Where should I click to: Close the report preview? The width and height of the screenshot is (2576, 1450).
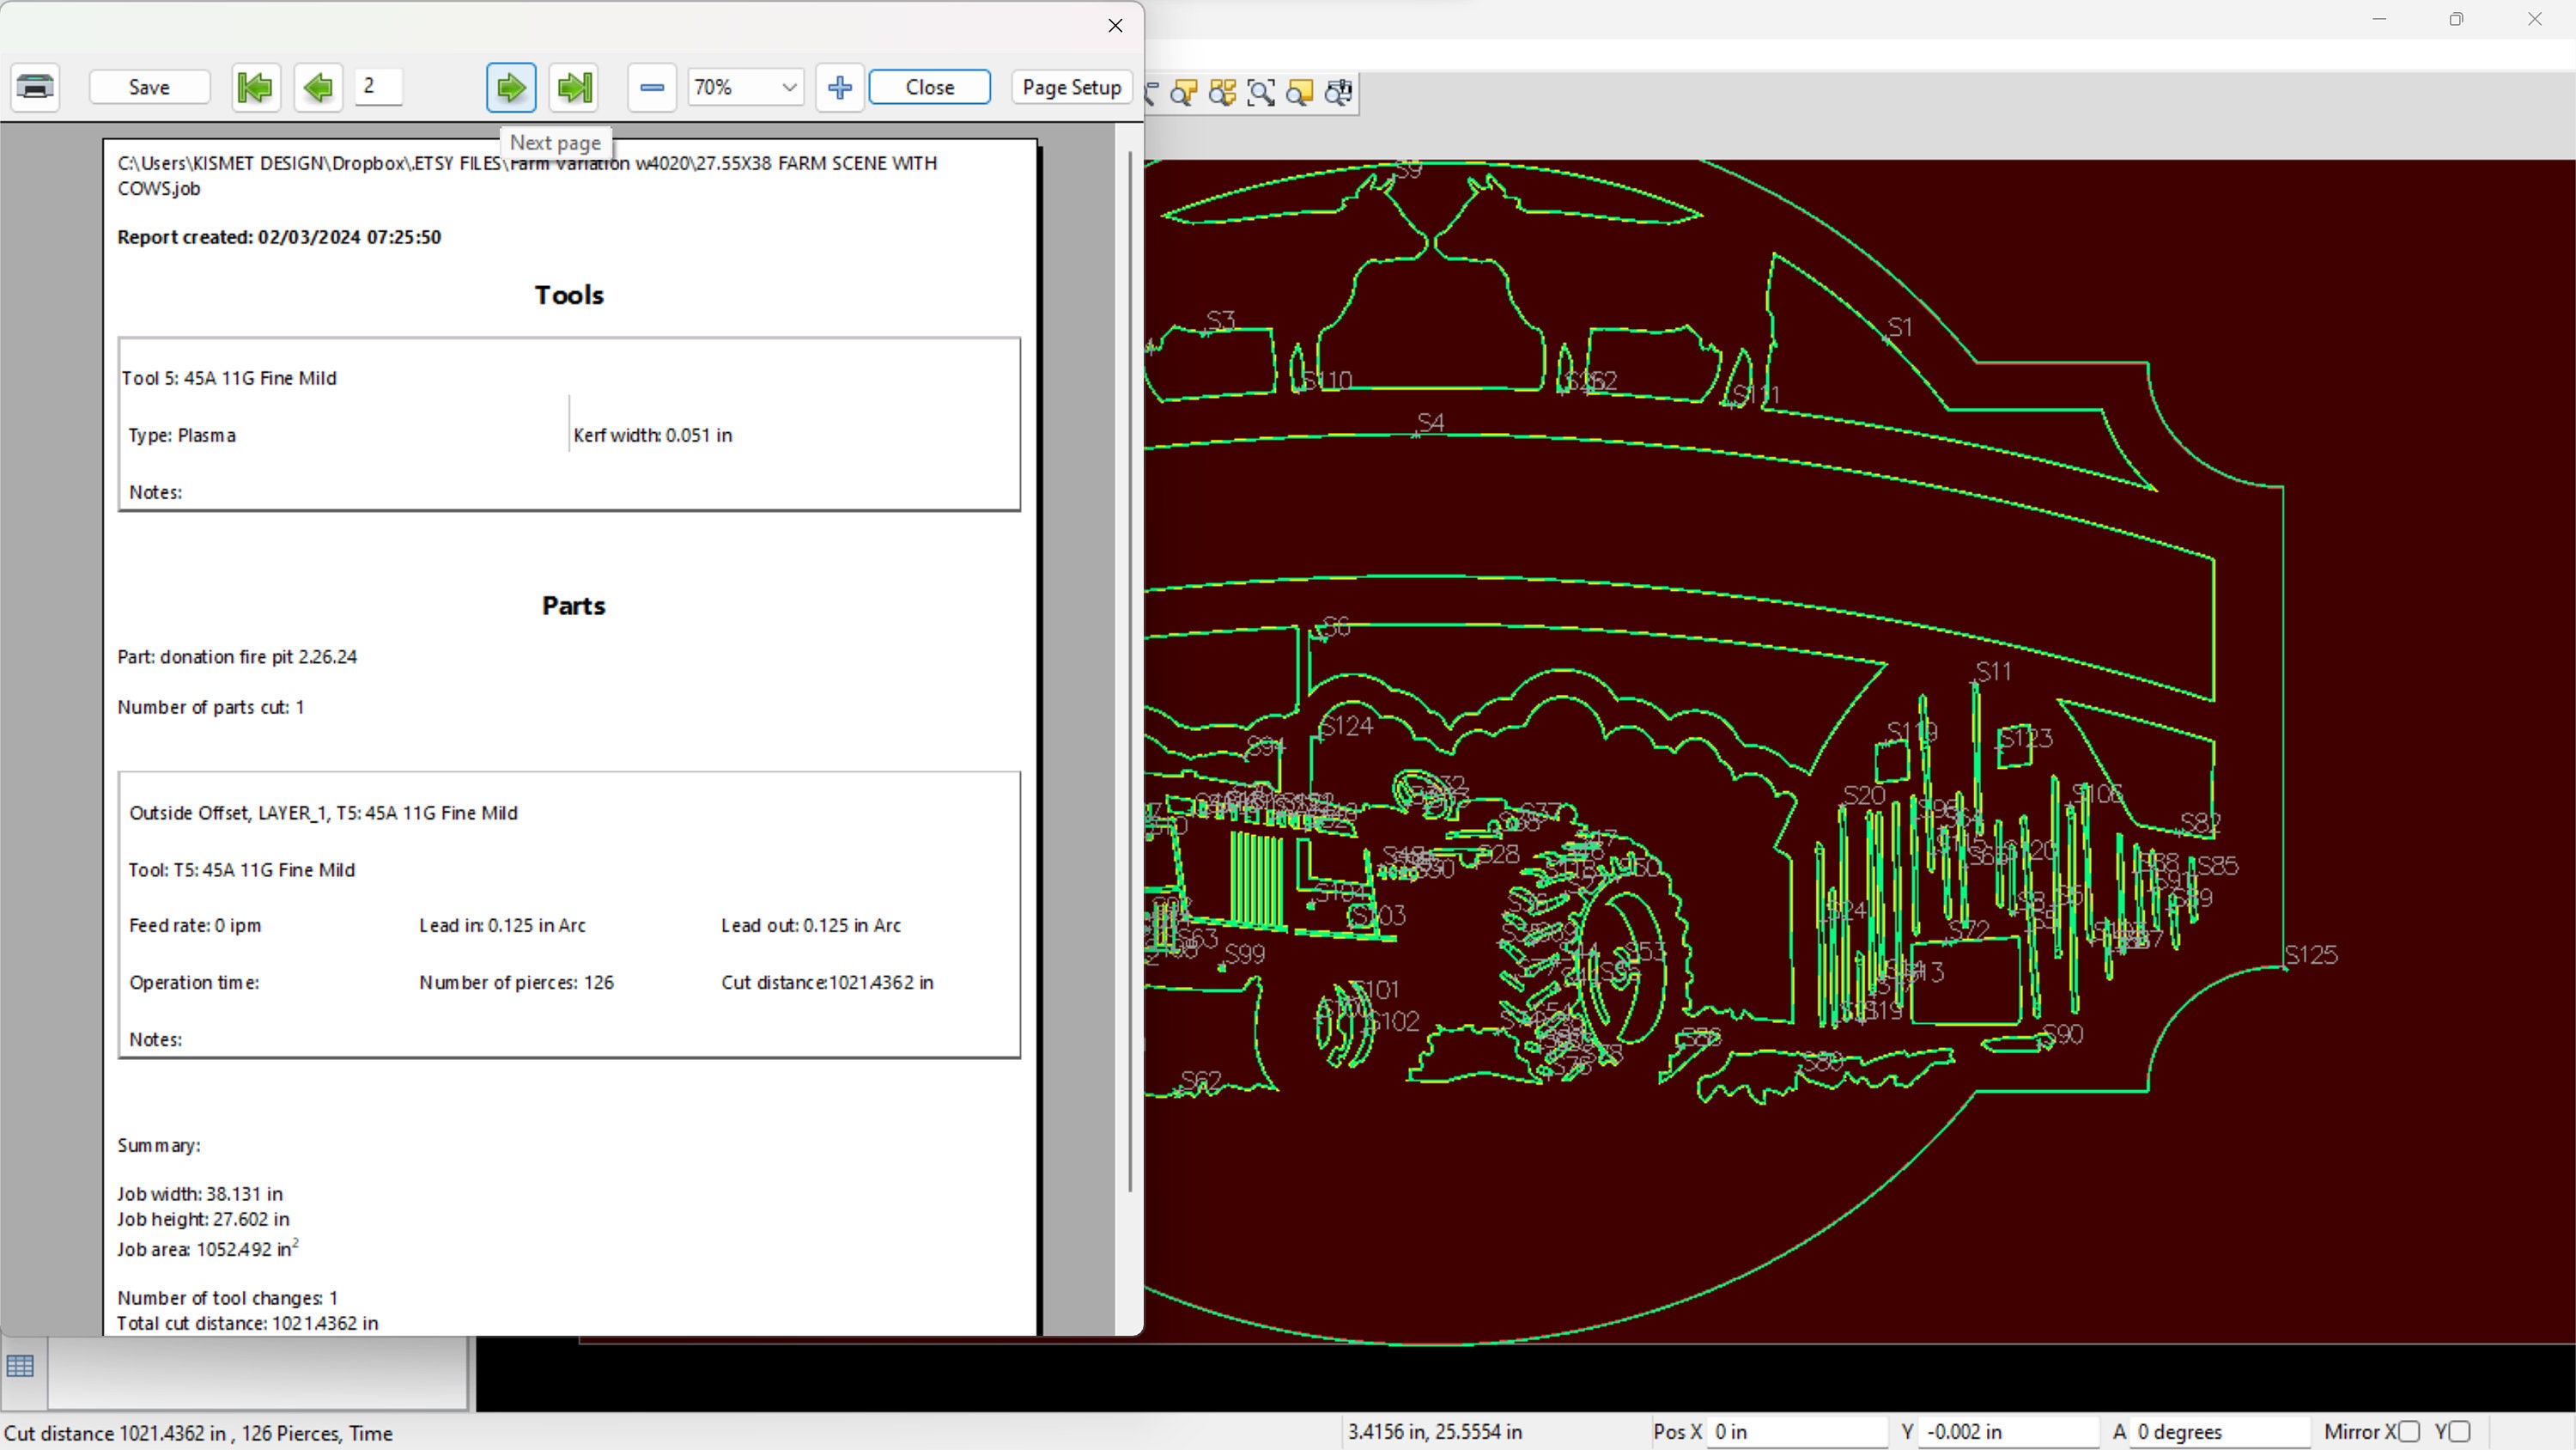929,87
